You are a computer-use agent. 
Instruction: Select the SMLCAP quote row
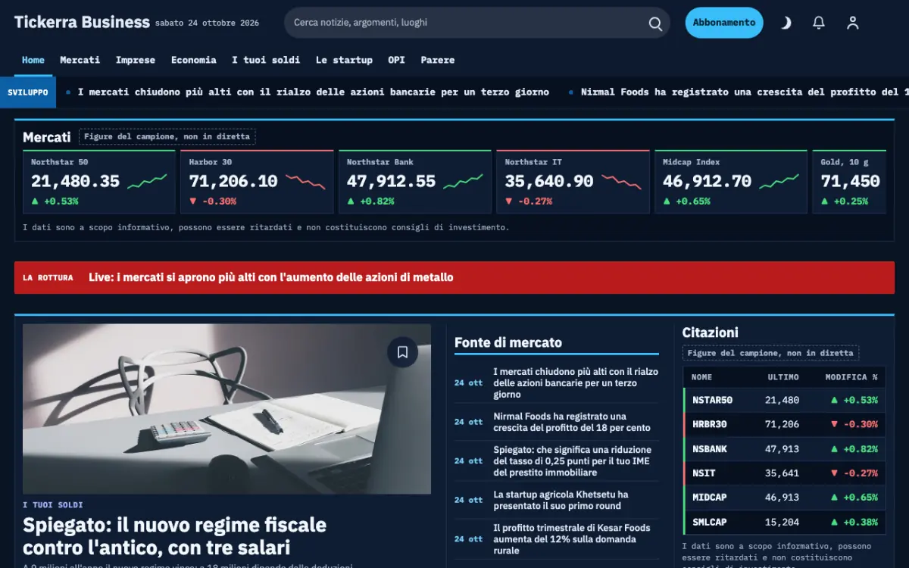tap(784, 522)
